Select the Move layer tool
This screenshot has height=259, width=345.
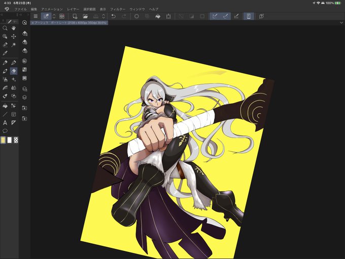14,37
